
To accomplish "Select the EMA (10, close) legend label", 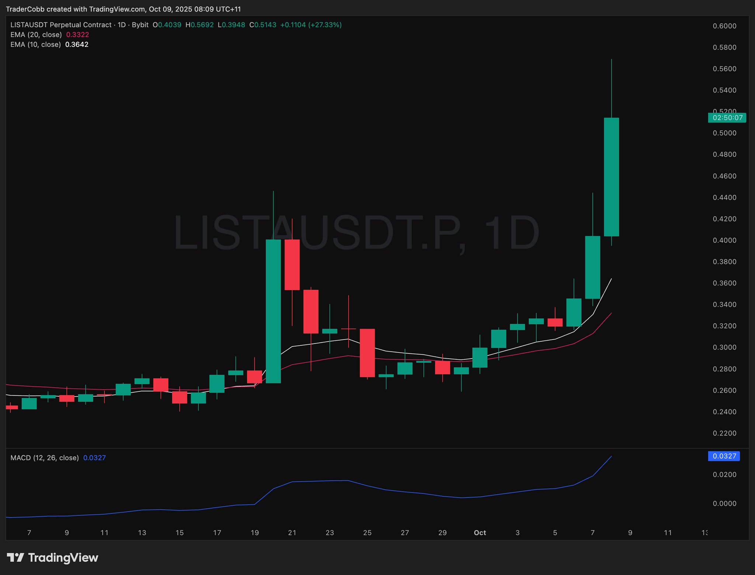I will (35, 45).
